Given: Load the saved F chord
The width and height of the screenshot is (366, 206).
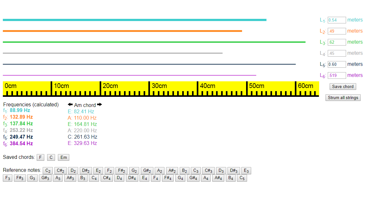Looking at the screenshot, I should pos(40,157).
